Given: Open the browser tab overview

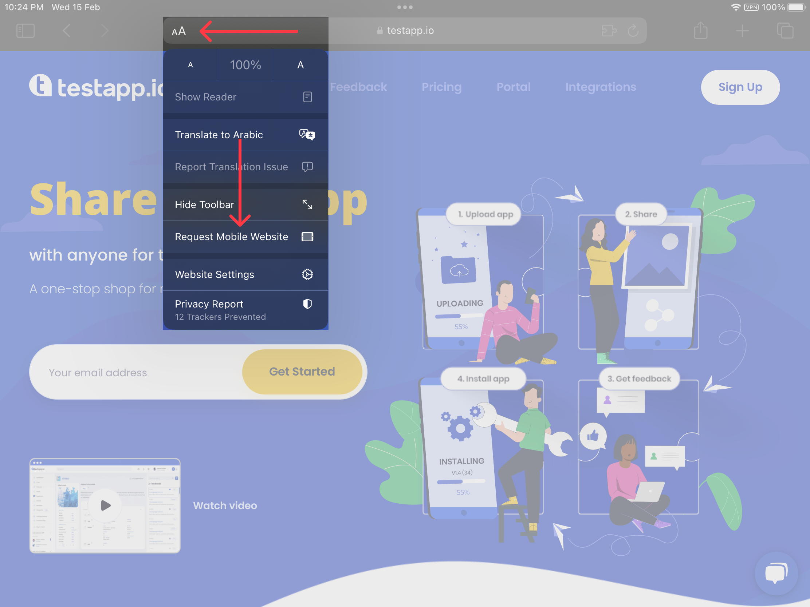Looking at the screenshot, I should 785,30.
